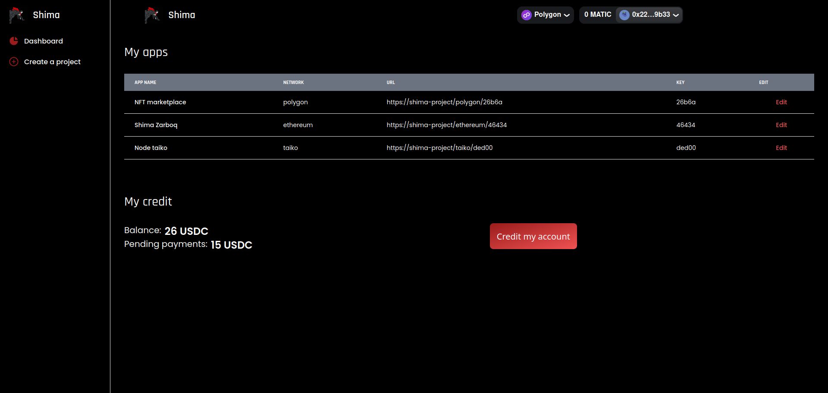
Task: Expand the 0x22...9b33 wallet dropdown
Action: [649, 15]
